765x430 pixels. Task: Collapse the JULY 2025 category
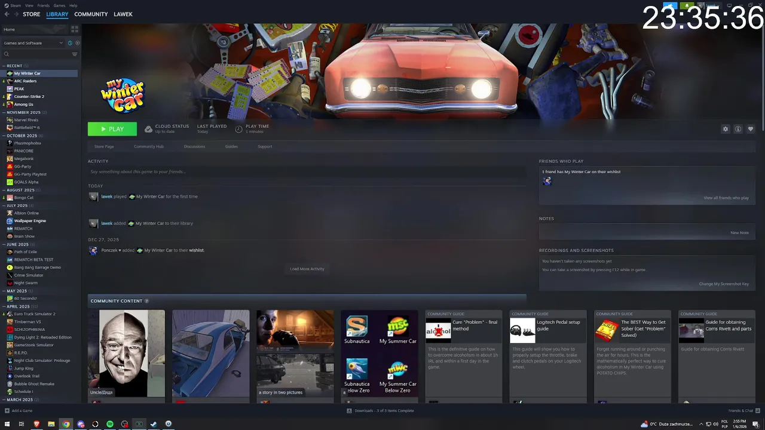pyautogui.click(x=4, y=205)
